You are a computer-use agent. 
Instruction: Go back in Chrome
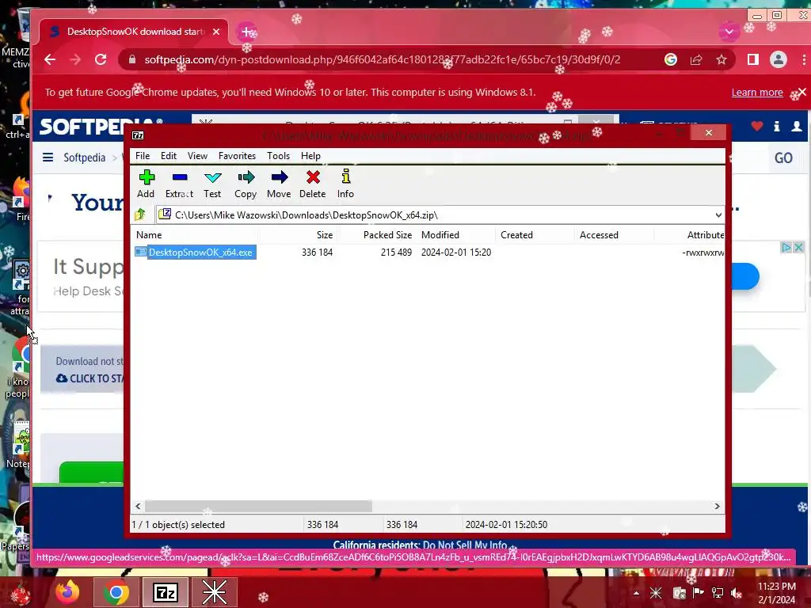(50, 59)
